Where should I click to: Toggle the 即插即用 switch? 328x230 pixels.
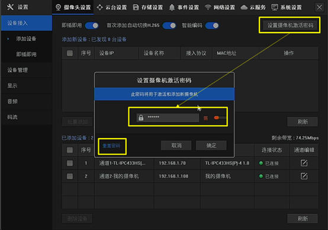pos(92,25)
